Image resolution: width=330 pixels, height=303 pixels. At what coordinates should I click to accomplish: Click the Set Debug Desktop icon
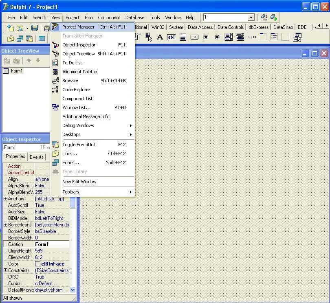[274, 17]
